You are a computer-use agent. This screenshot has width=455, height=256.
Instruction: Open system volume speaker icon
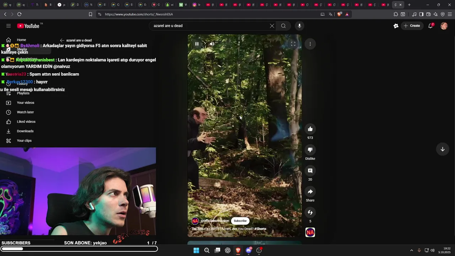pos(433,250)
